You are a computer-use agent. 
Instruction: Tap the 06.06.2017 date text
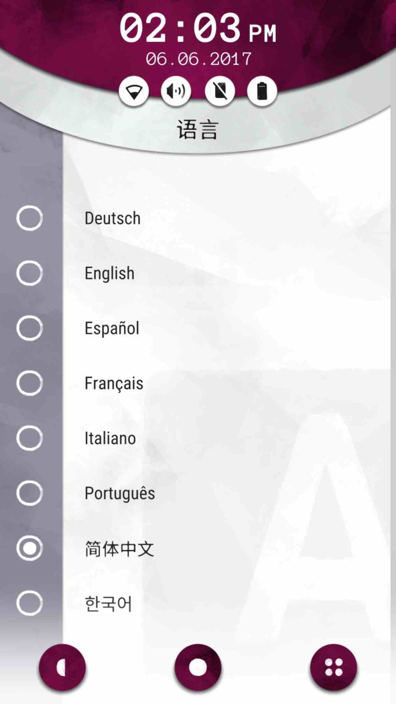pos(198,59)
